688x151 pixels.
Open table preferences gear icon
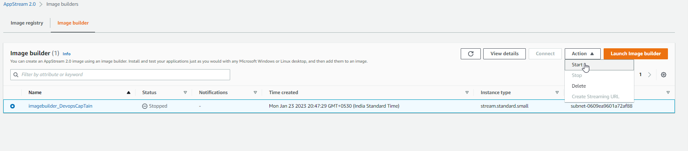(x=663, y=74)
